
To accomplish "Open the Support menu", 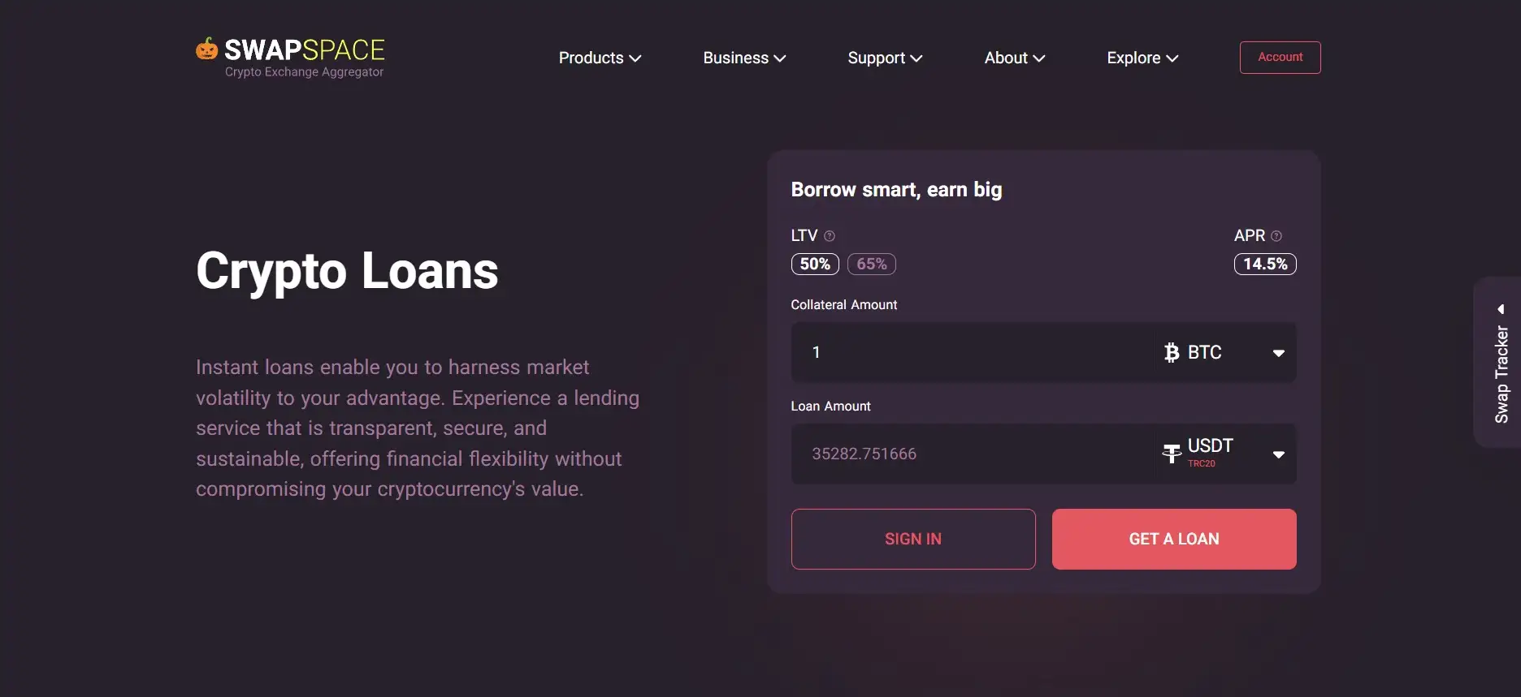I will coord(885,58).
